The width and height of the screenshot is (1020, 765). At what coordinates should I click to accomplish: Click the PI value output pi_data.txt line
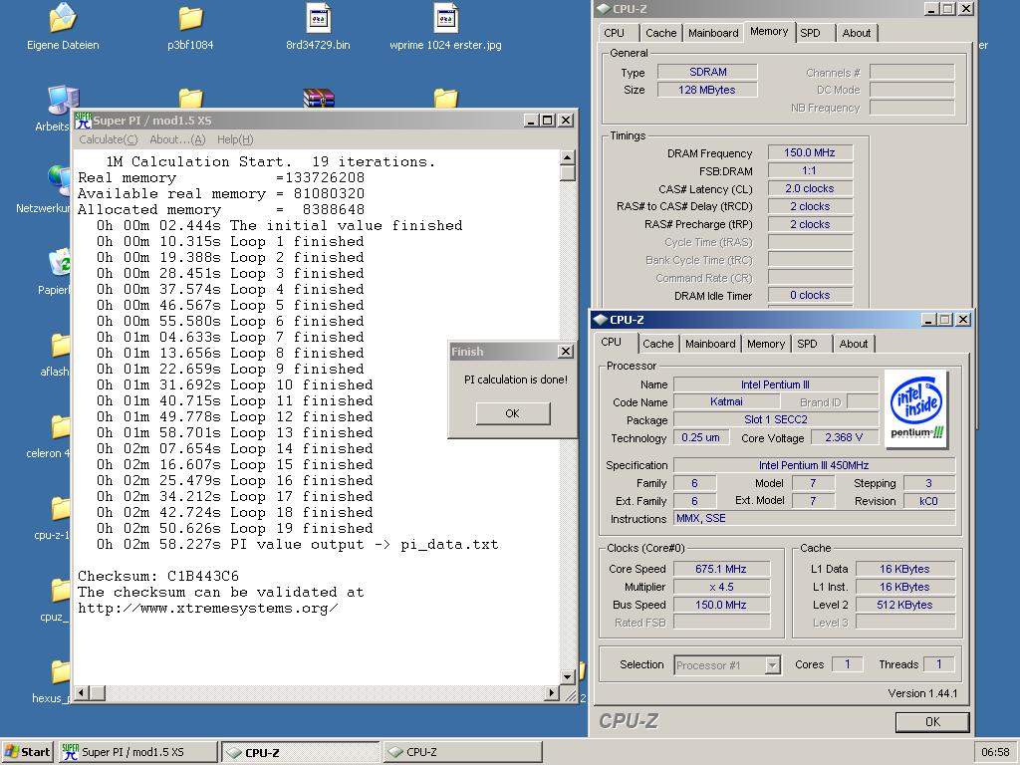point(297,545)
